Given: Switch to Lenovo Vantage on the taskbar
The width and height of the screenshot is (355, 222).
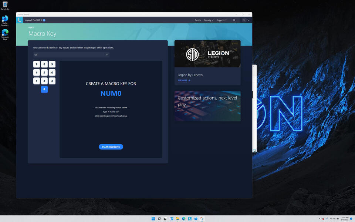Looking at the screenshot, I should (x=190, y=219).
